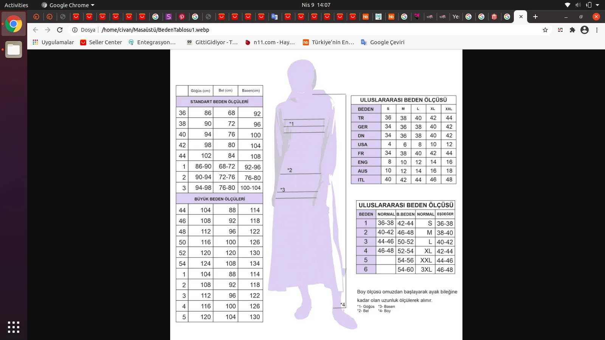Screen dimensions: 605x340
Task: Switch to the Pinterest tab
Action: coord(182,17)
